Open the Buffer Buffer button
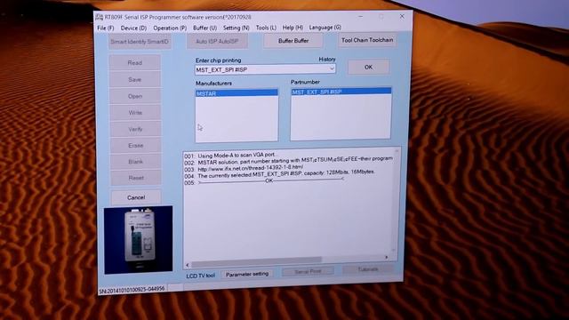Image resolution: width=569 pixels, height=320 pixels. click(293, 41)
